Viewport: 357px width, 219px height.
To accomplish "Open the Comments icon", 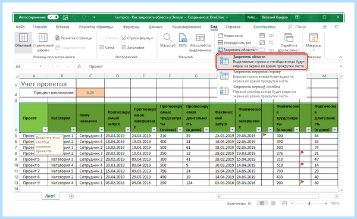I will [337, 27].
